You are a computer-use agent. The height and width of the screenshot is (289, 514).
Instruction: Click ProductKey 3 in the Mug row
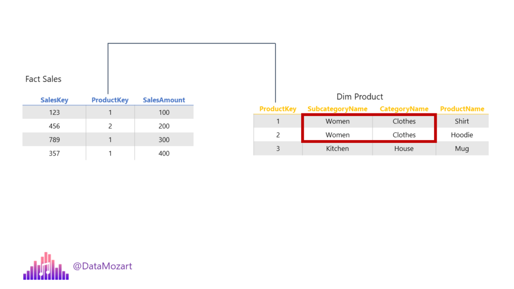click(x=278, y=149)
